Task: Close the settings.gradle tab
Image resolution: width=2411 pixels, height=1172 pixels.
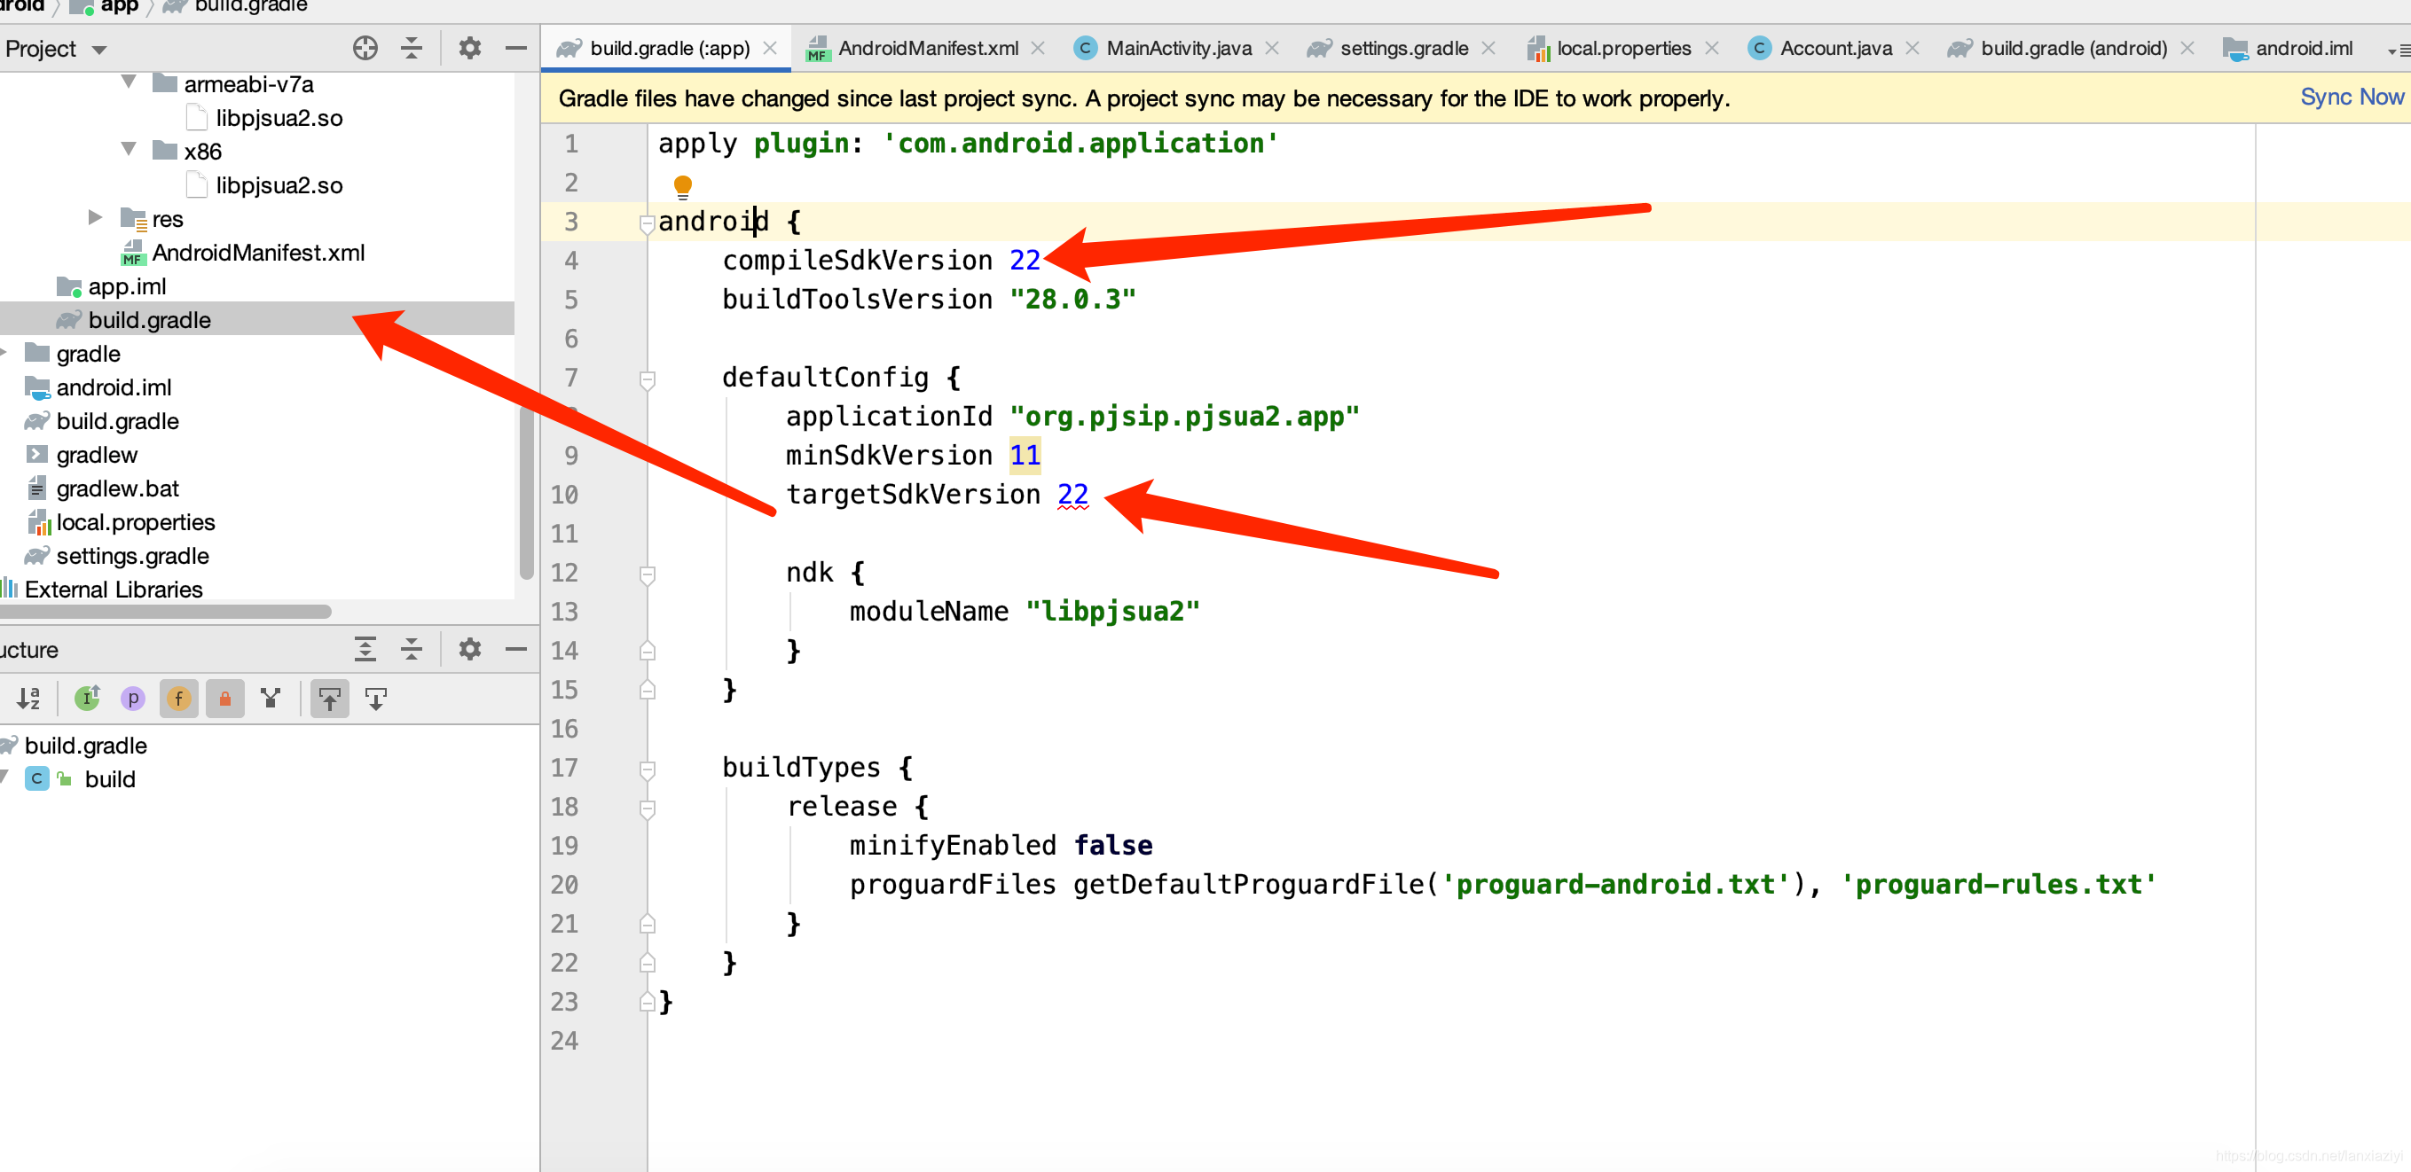Action: tap(1488, 48)
